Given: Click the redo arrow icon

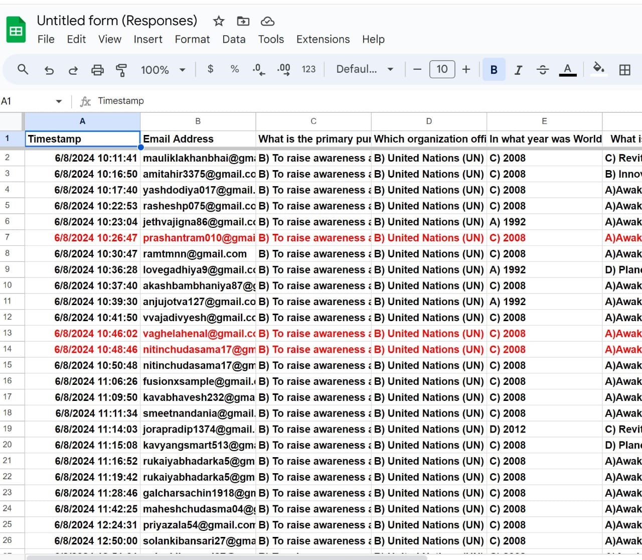Looking at the screenshot, I should pyautogui.click(x=73, y=70).
